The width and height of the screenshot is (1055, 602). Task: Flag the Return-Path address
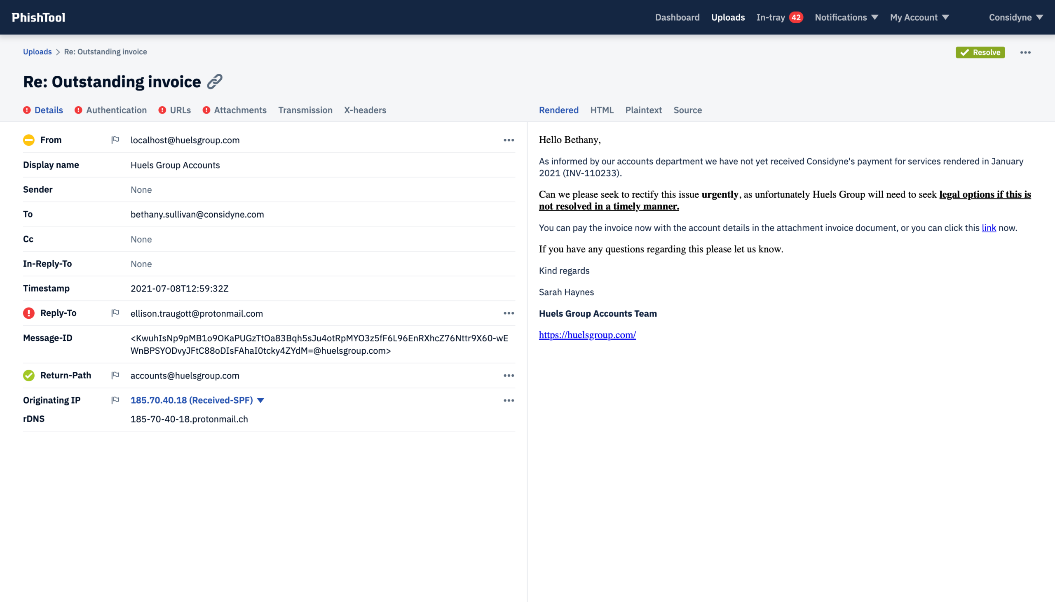tap(115, 375)
